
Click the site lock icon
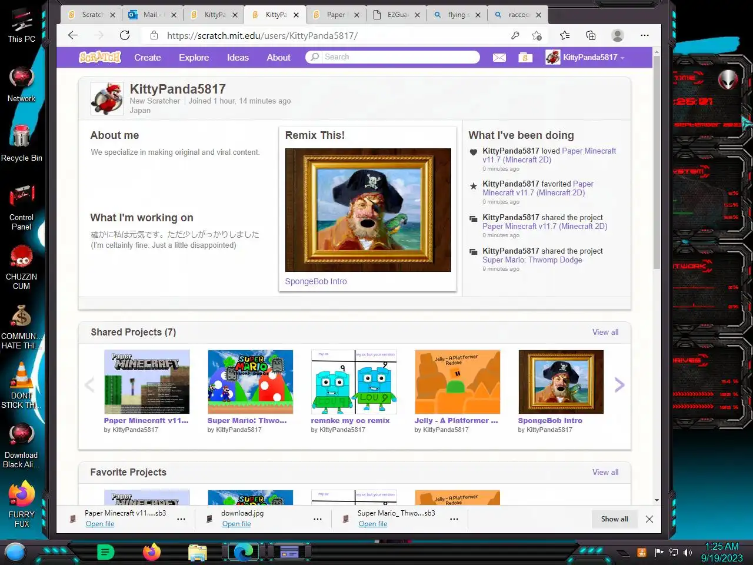[154, 35]
